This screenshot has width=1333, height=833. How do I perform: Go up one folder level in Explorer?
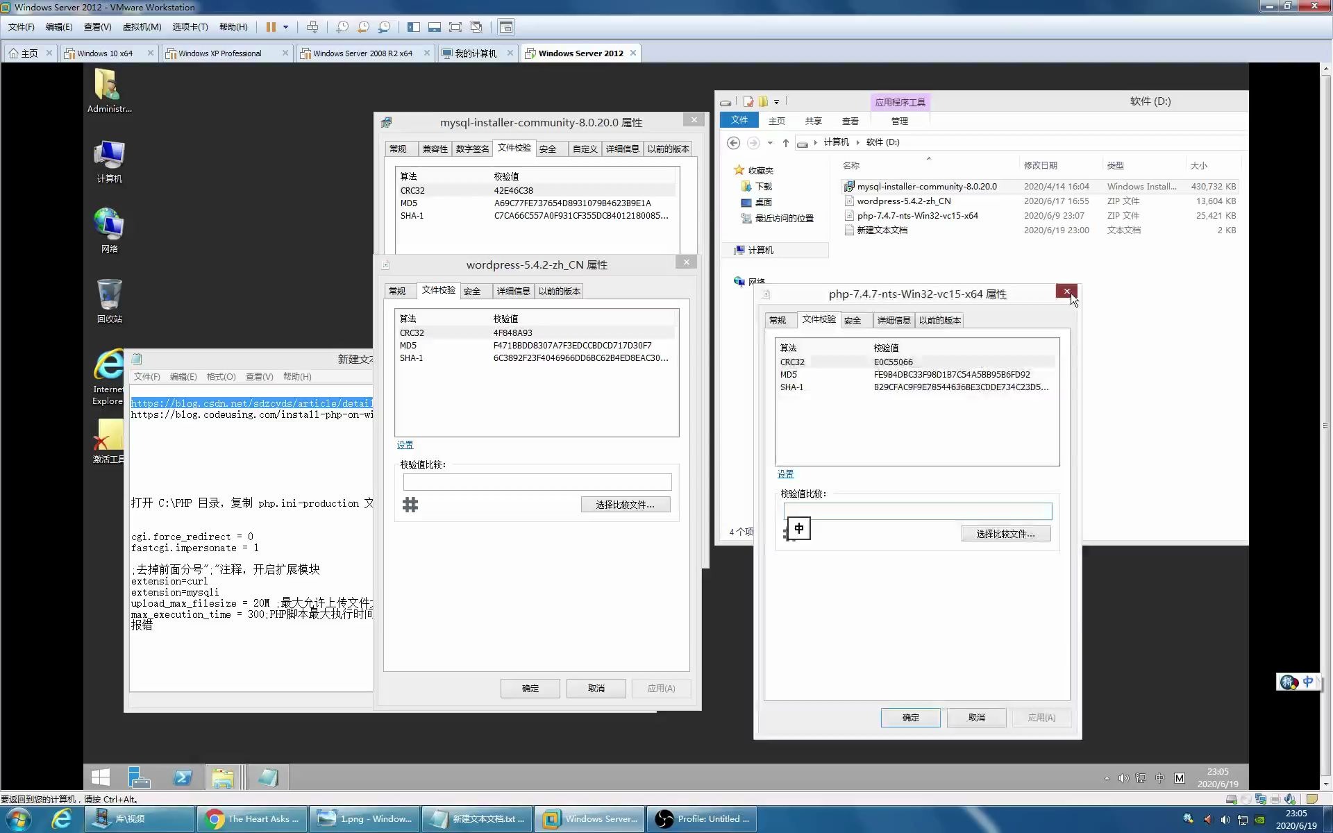point(786,142)
